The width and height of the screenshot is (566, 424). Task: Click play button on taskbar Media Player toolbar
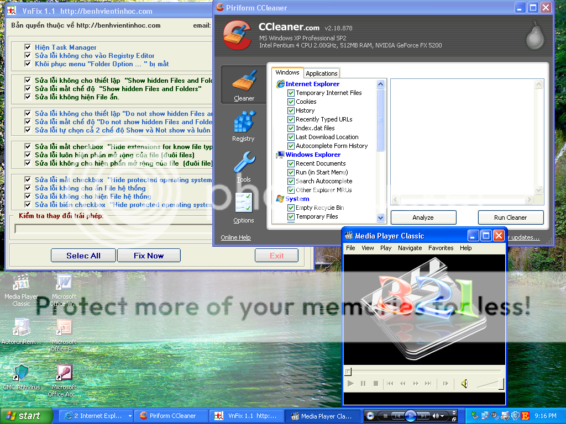click(410, 416)
